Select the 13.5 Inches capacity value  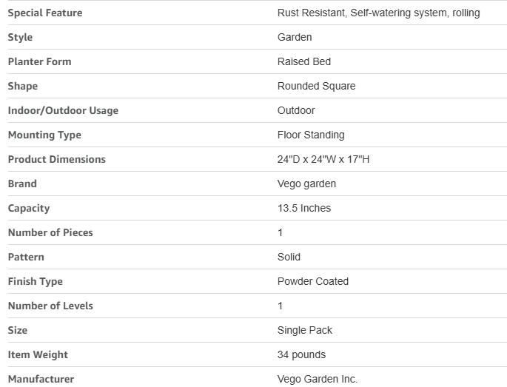pyautogui.click(x=304, y=208)
